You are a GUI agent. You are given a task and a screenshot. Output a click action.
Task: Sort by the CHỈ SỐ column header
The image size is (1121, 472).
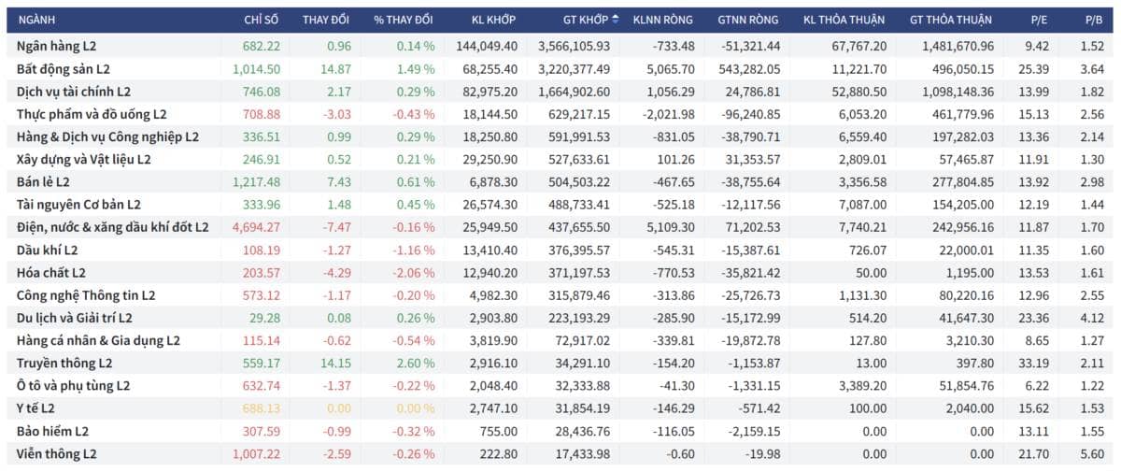coord(262,20)
